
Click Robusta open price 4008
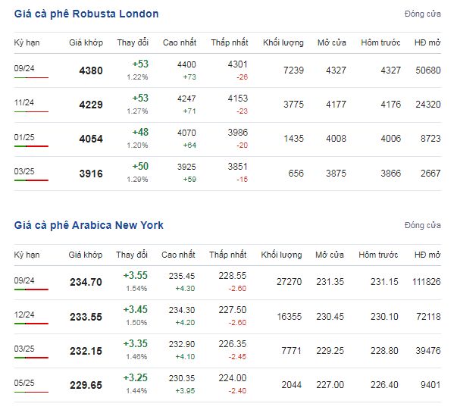click(336, 139)
